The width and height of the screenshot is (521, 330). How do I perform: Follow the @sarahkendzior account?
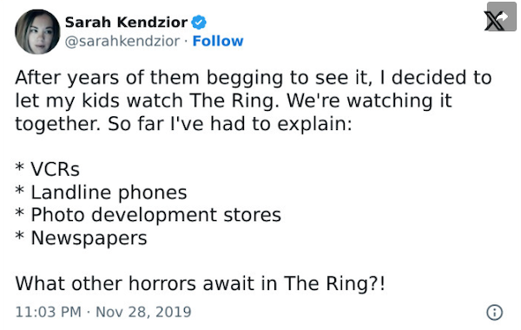(218, 41)
